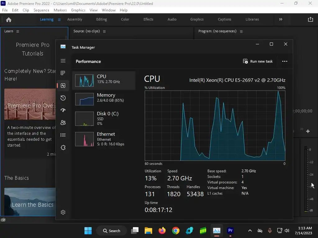Click the OneDrive cloud tray icon
318x238 pixels.
point(260,231)
